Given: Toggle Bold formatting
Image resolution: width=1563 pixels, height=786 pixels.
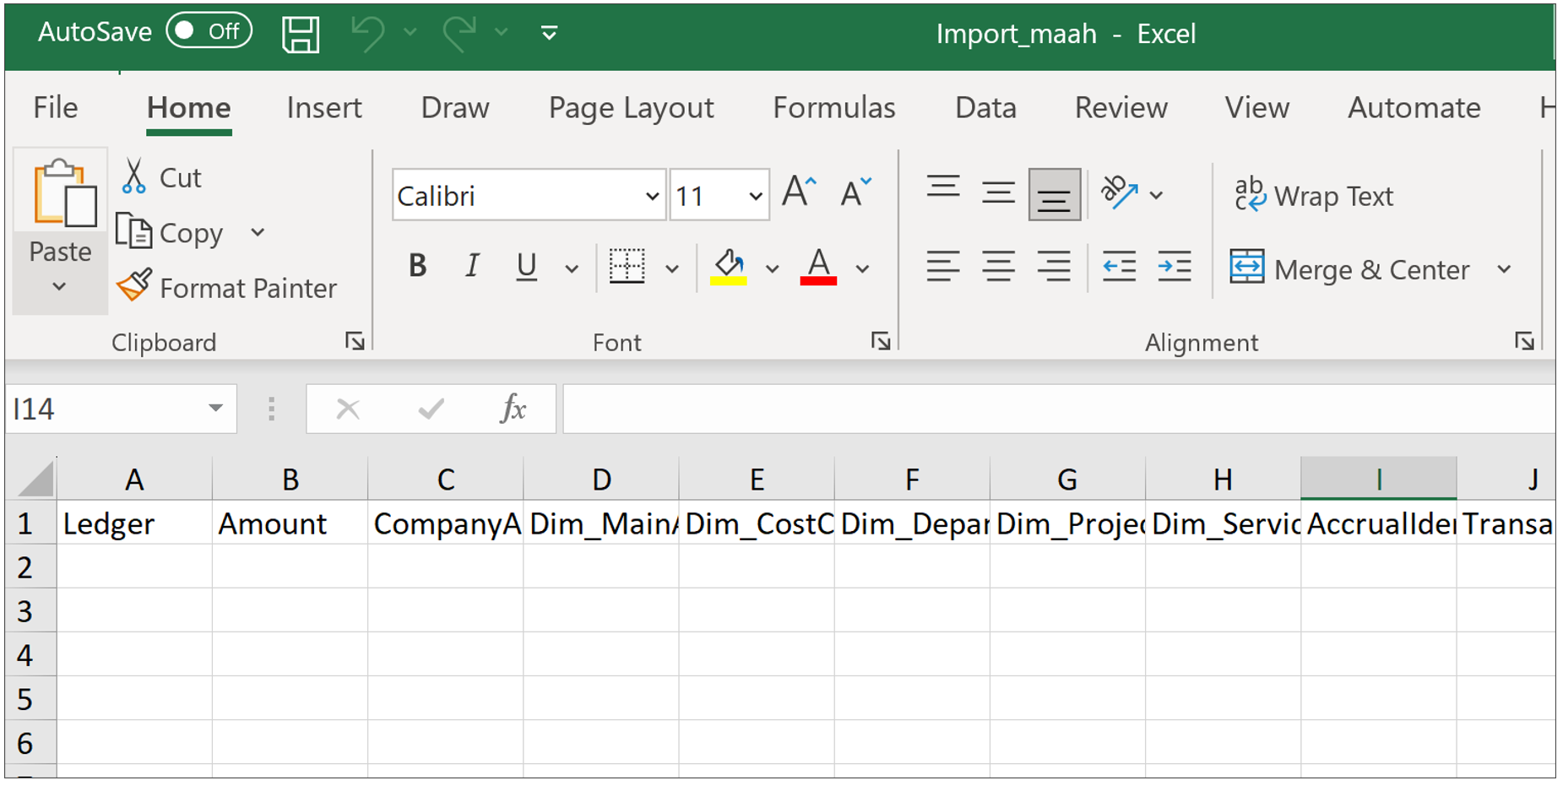Looking at the screenshot, I should point(417,267).
